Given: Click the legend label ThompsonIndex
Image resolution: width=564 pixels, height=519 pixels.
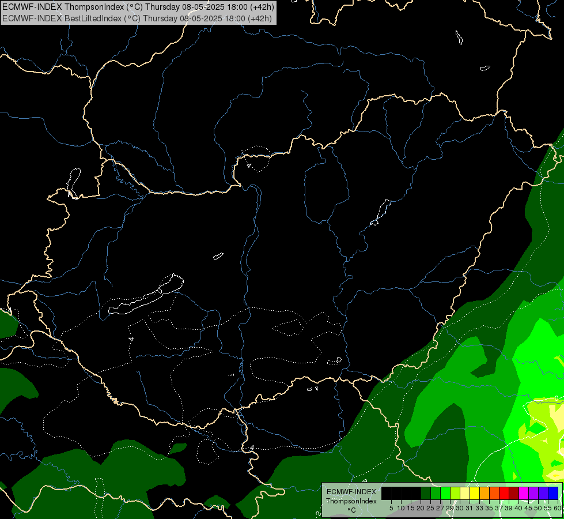Looking at the screenshot, I should (351, 501).
